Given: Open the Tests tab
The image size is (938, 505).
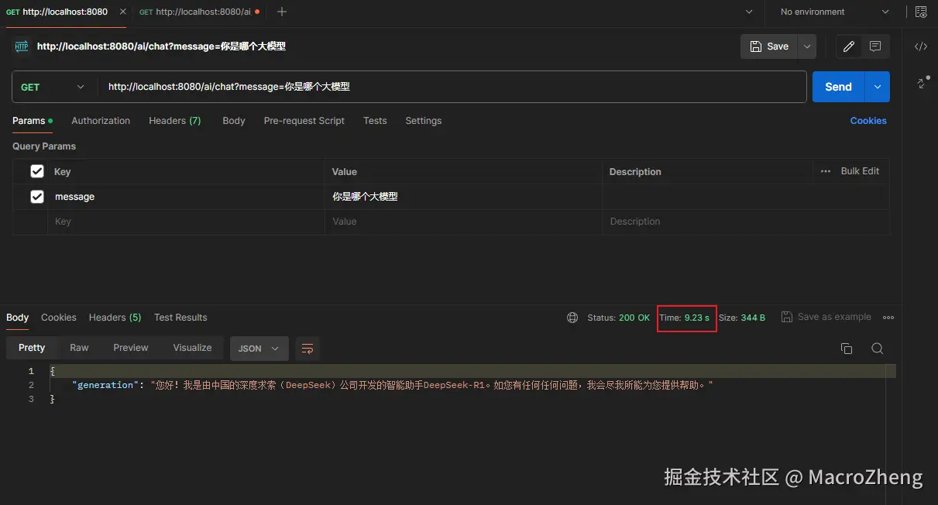Looking at the screenshot, I should [x=375, y=121].
